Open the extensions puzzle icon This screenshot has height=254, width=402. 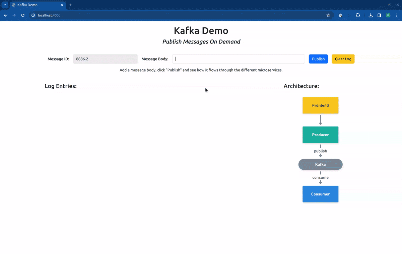(x=358, y=15)
